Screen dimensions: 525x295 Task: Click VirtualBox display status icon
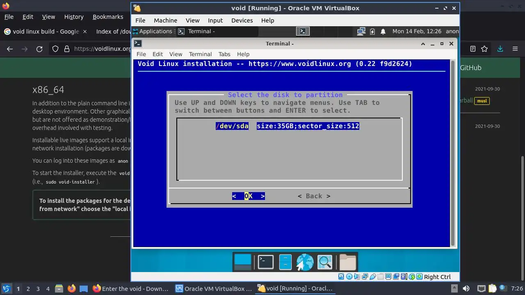point(388,277)
